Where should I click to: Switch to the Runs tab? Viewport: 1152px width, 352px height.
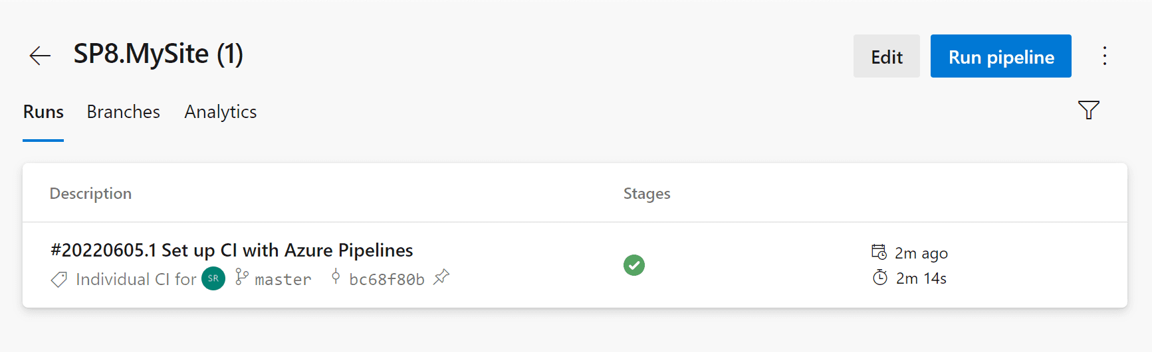(x=43, y=112)
